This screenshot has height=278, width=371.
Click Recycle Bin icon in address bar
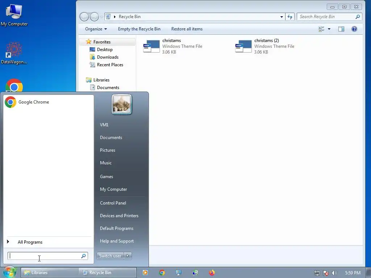pos(108,17)
